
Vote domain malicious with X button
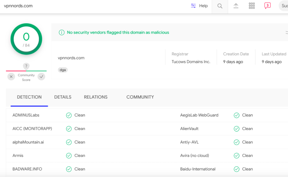11,77
